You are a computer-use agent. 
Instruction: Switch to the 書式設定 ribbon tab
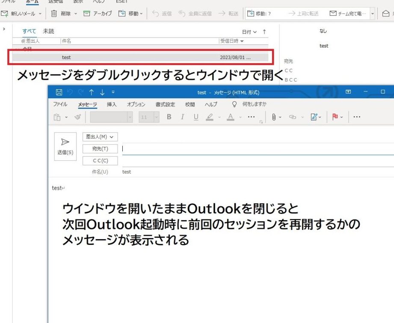point(165,105)
